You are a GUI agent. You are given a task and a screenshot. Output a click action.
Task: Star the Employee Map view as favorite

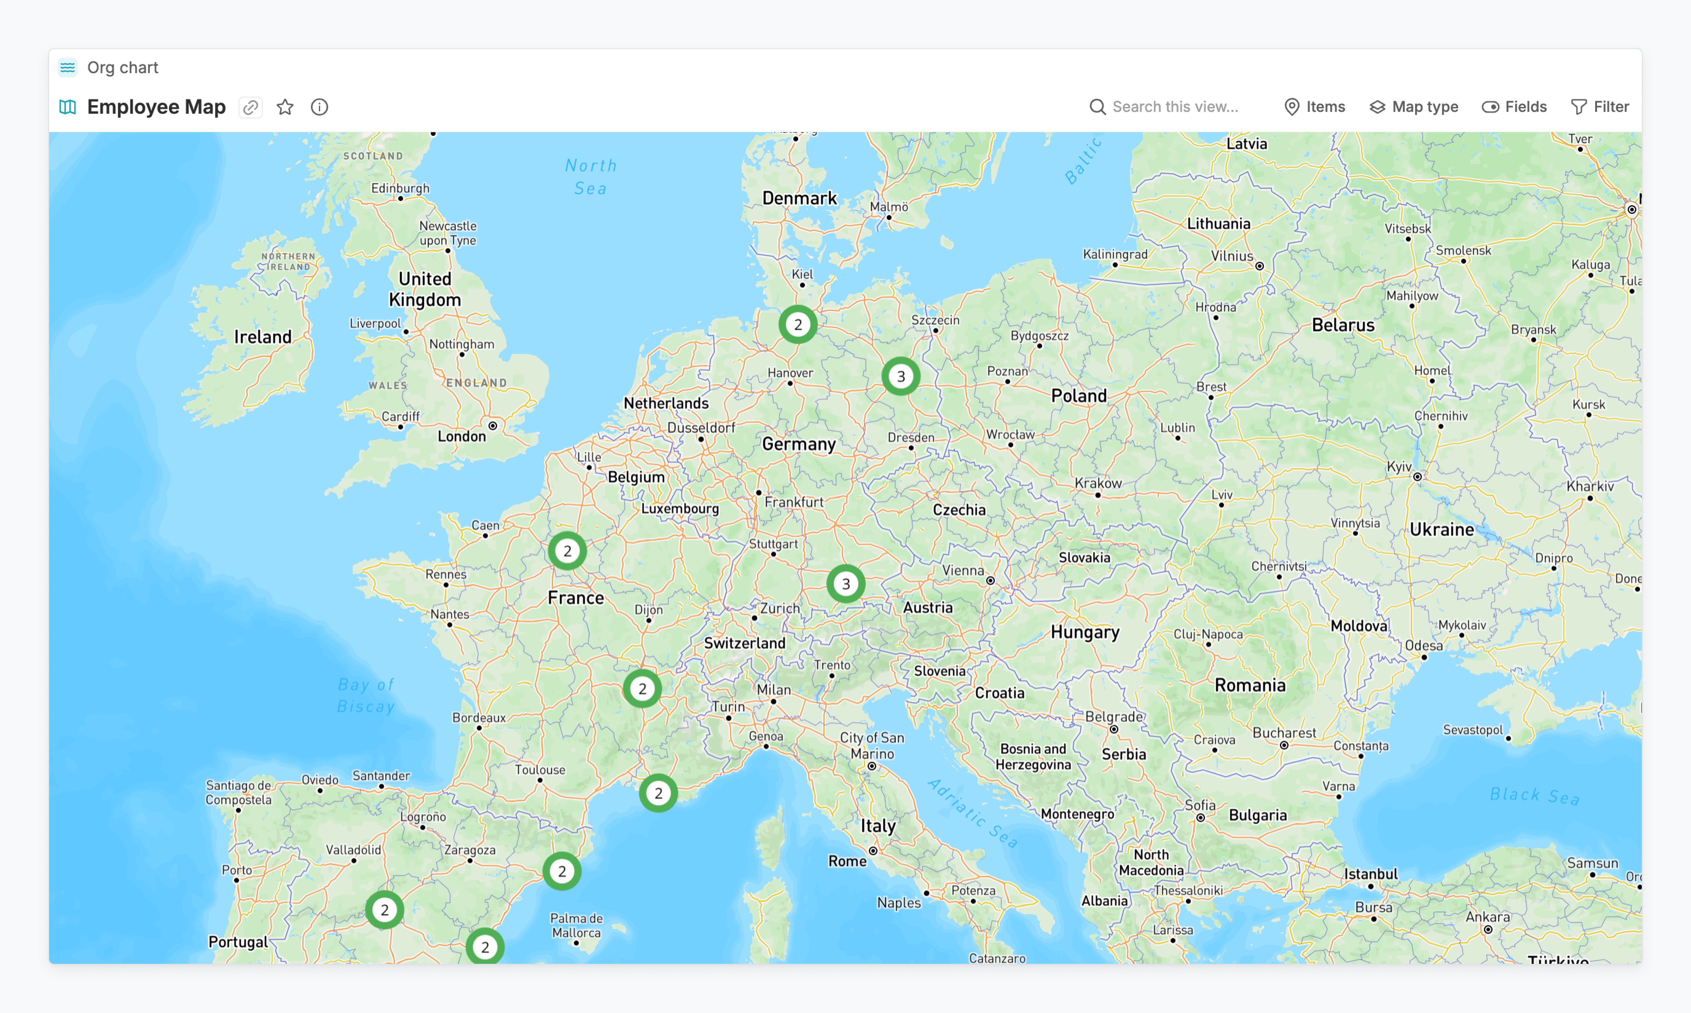(x=285, y=107)
